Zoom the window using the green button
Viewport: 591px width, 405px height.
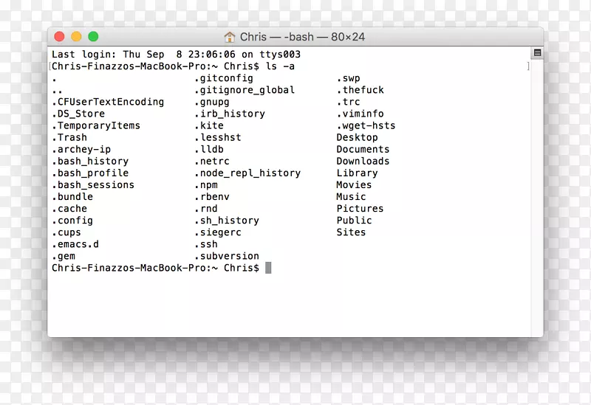tap(93, 37)
